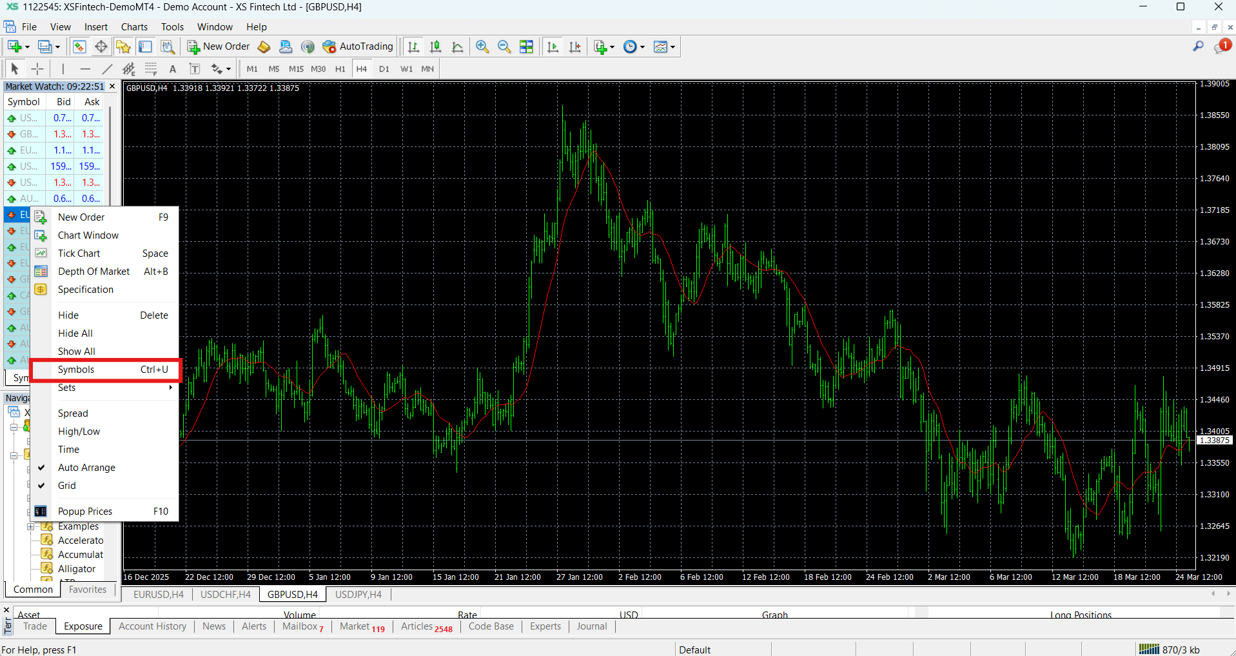Tile chart windows with the grid icon

pos(527,46)
